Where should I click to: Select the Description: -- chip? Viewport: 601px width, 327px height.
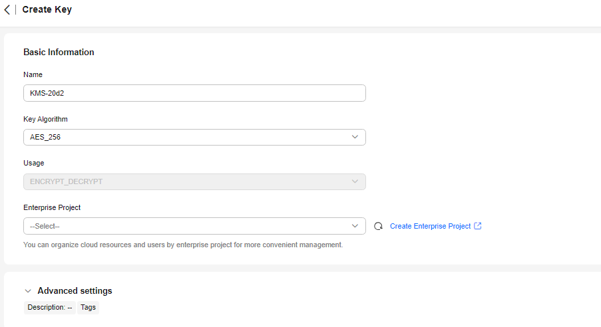(50, 308)
